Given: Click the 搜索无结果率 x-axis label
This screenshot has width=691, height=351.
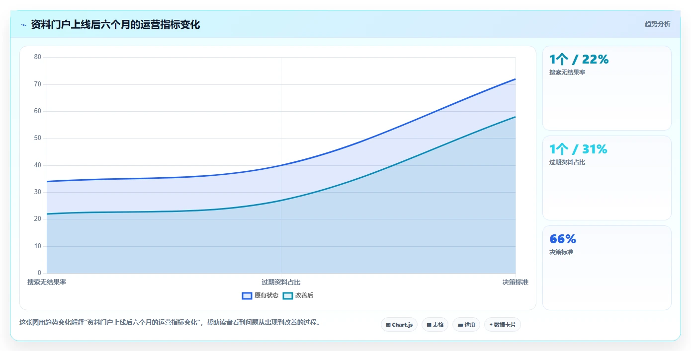Looking at the screenshot, I should coord(47,282).
